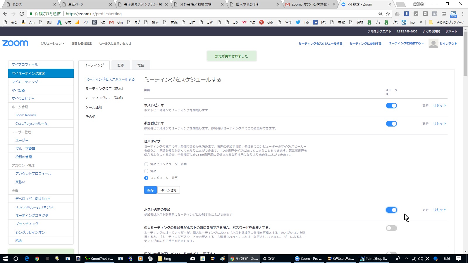468x263 pixels.
Task: Reload the page with the refresh icon
Action: point(21,14)
